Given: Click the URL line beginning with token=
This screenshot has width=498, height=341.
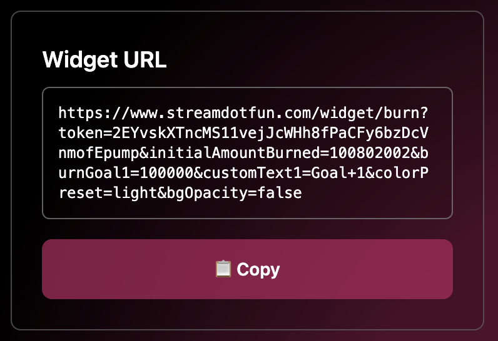Looking at the screenshot, I should pyautogui.click(x=243, y=133).
